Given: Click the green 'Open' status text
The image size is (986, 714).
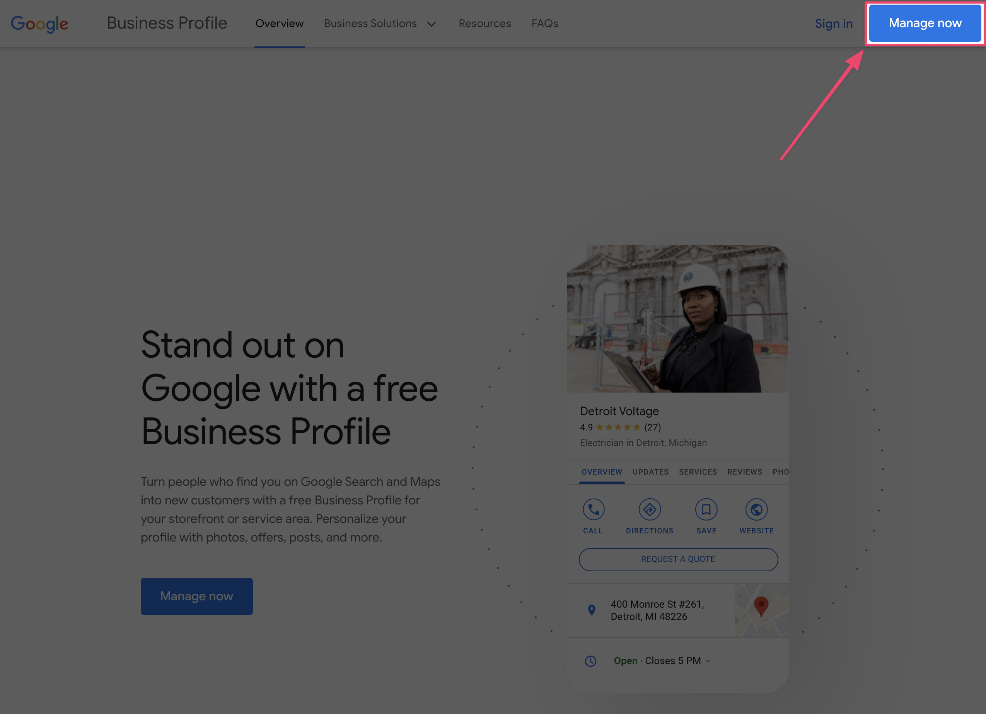Looking at the screenshot, I should click(626, 661).
